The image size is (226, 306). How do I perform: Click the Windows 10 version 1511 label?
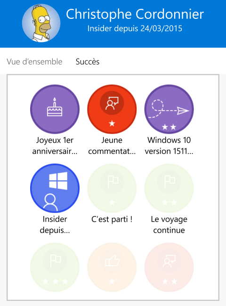pos(169,145)
